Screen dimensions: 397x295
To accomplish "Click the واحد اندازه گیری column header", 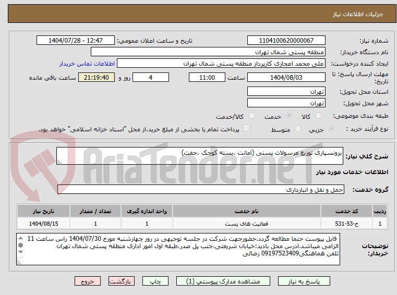I will (147, 211).
